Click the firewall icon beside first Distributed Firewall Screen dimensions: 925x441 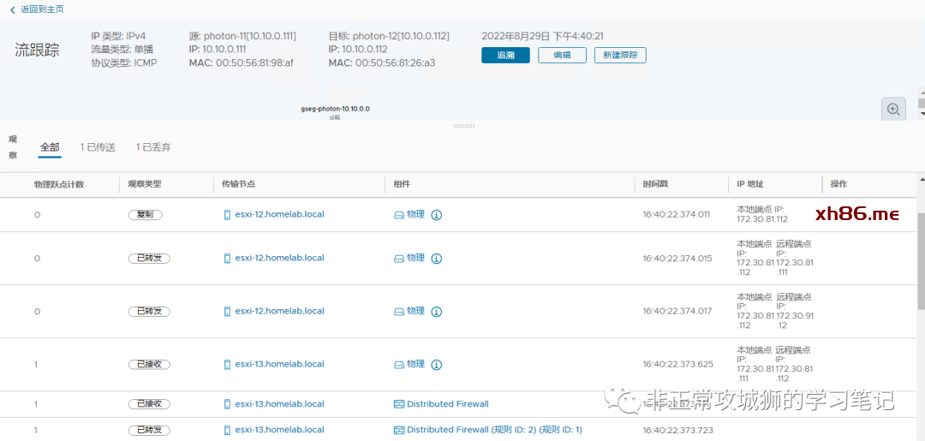(398, 404)
